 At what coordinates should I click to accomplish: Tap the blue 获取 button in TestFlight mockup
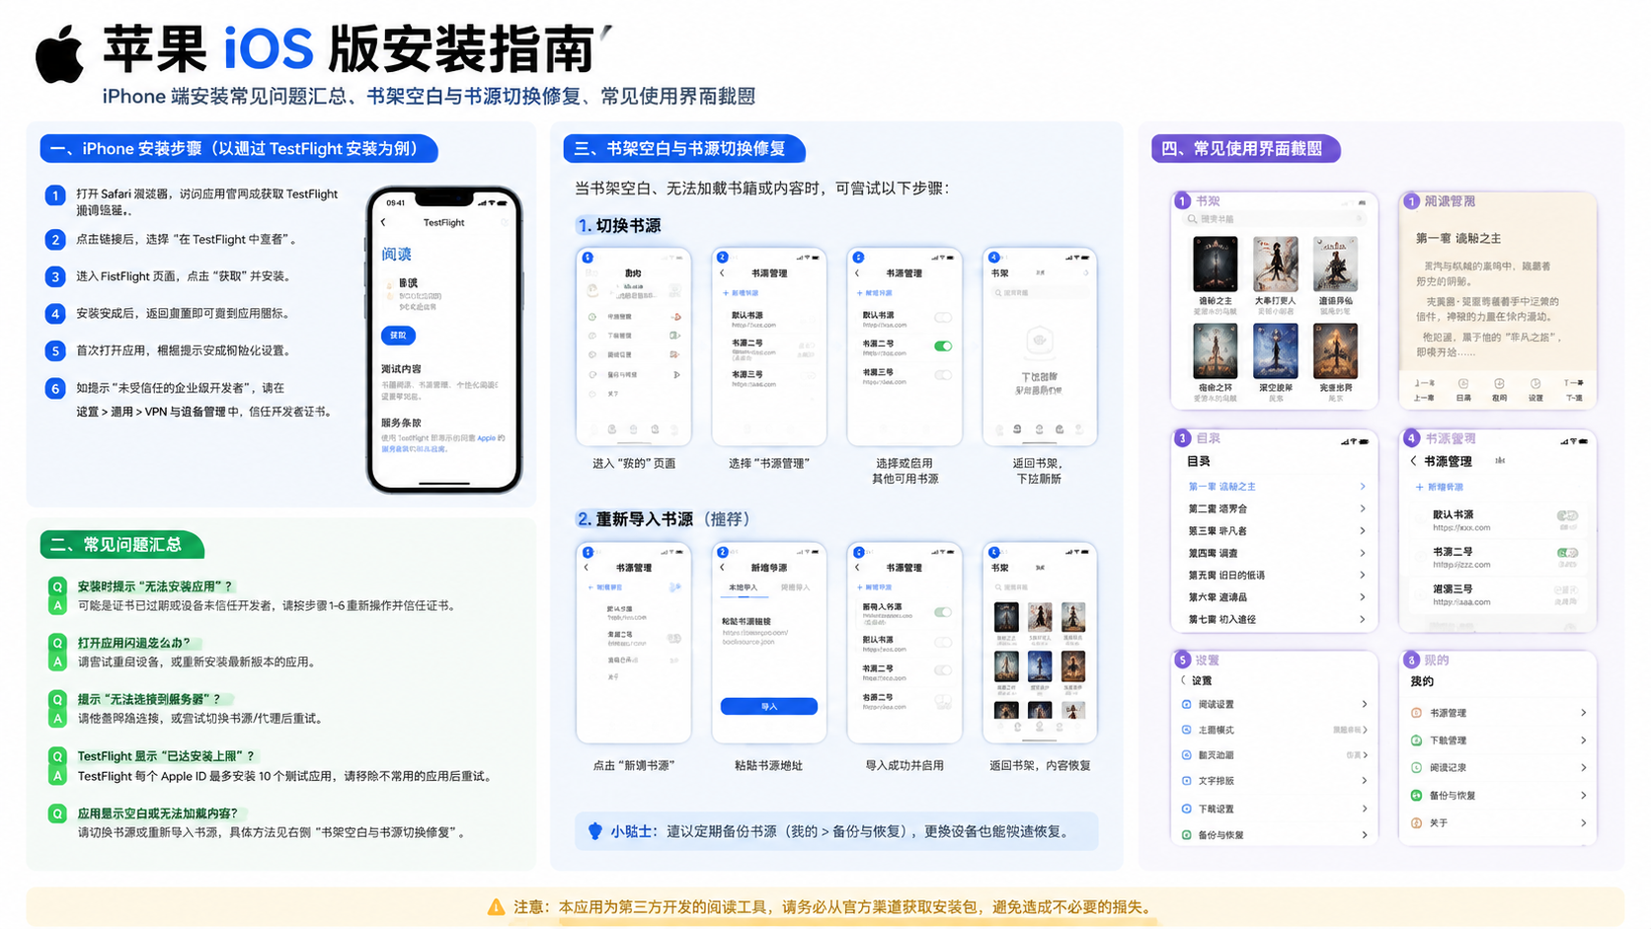(398, 336)
